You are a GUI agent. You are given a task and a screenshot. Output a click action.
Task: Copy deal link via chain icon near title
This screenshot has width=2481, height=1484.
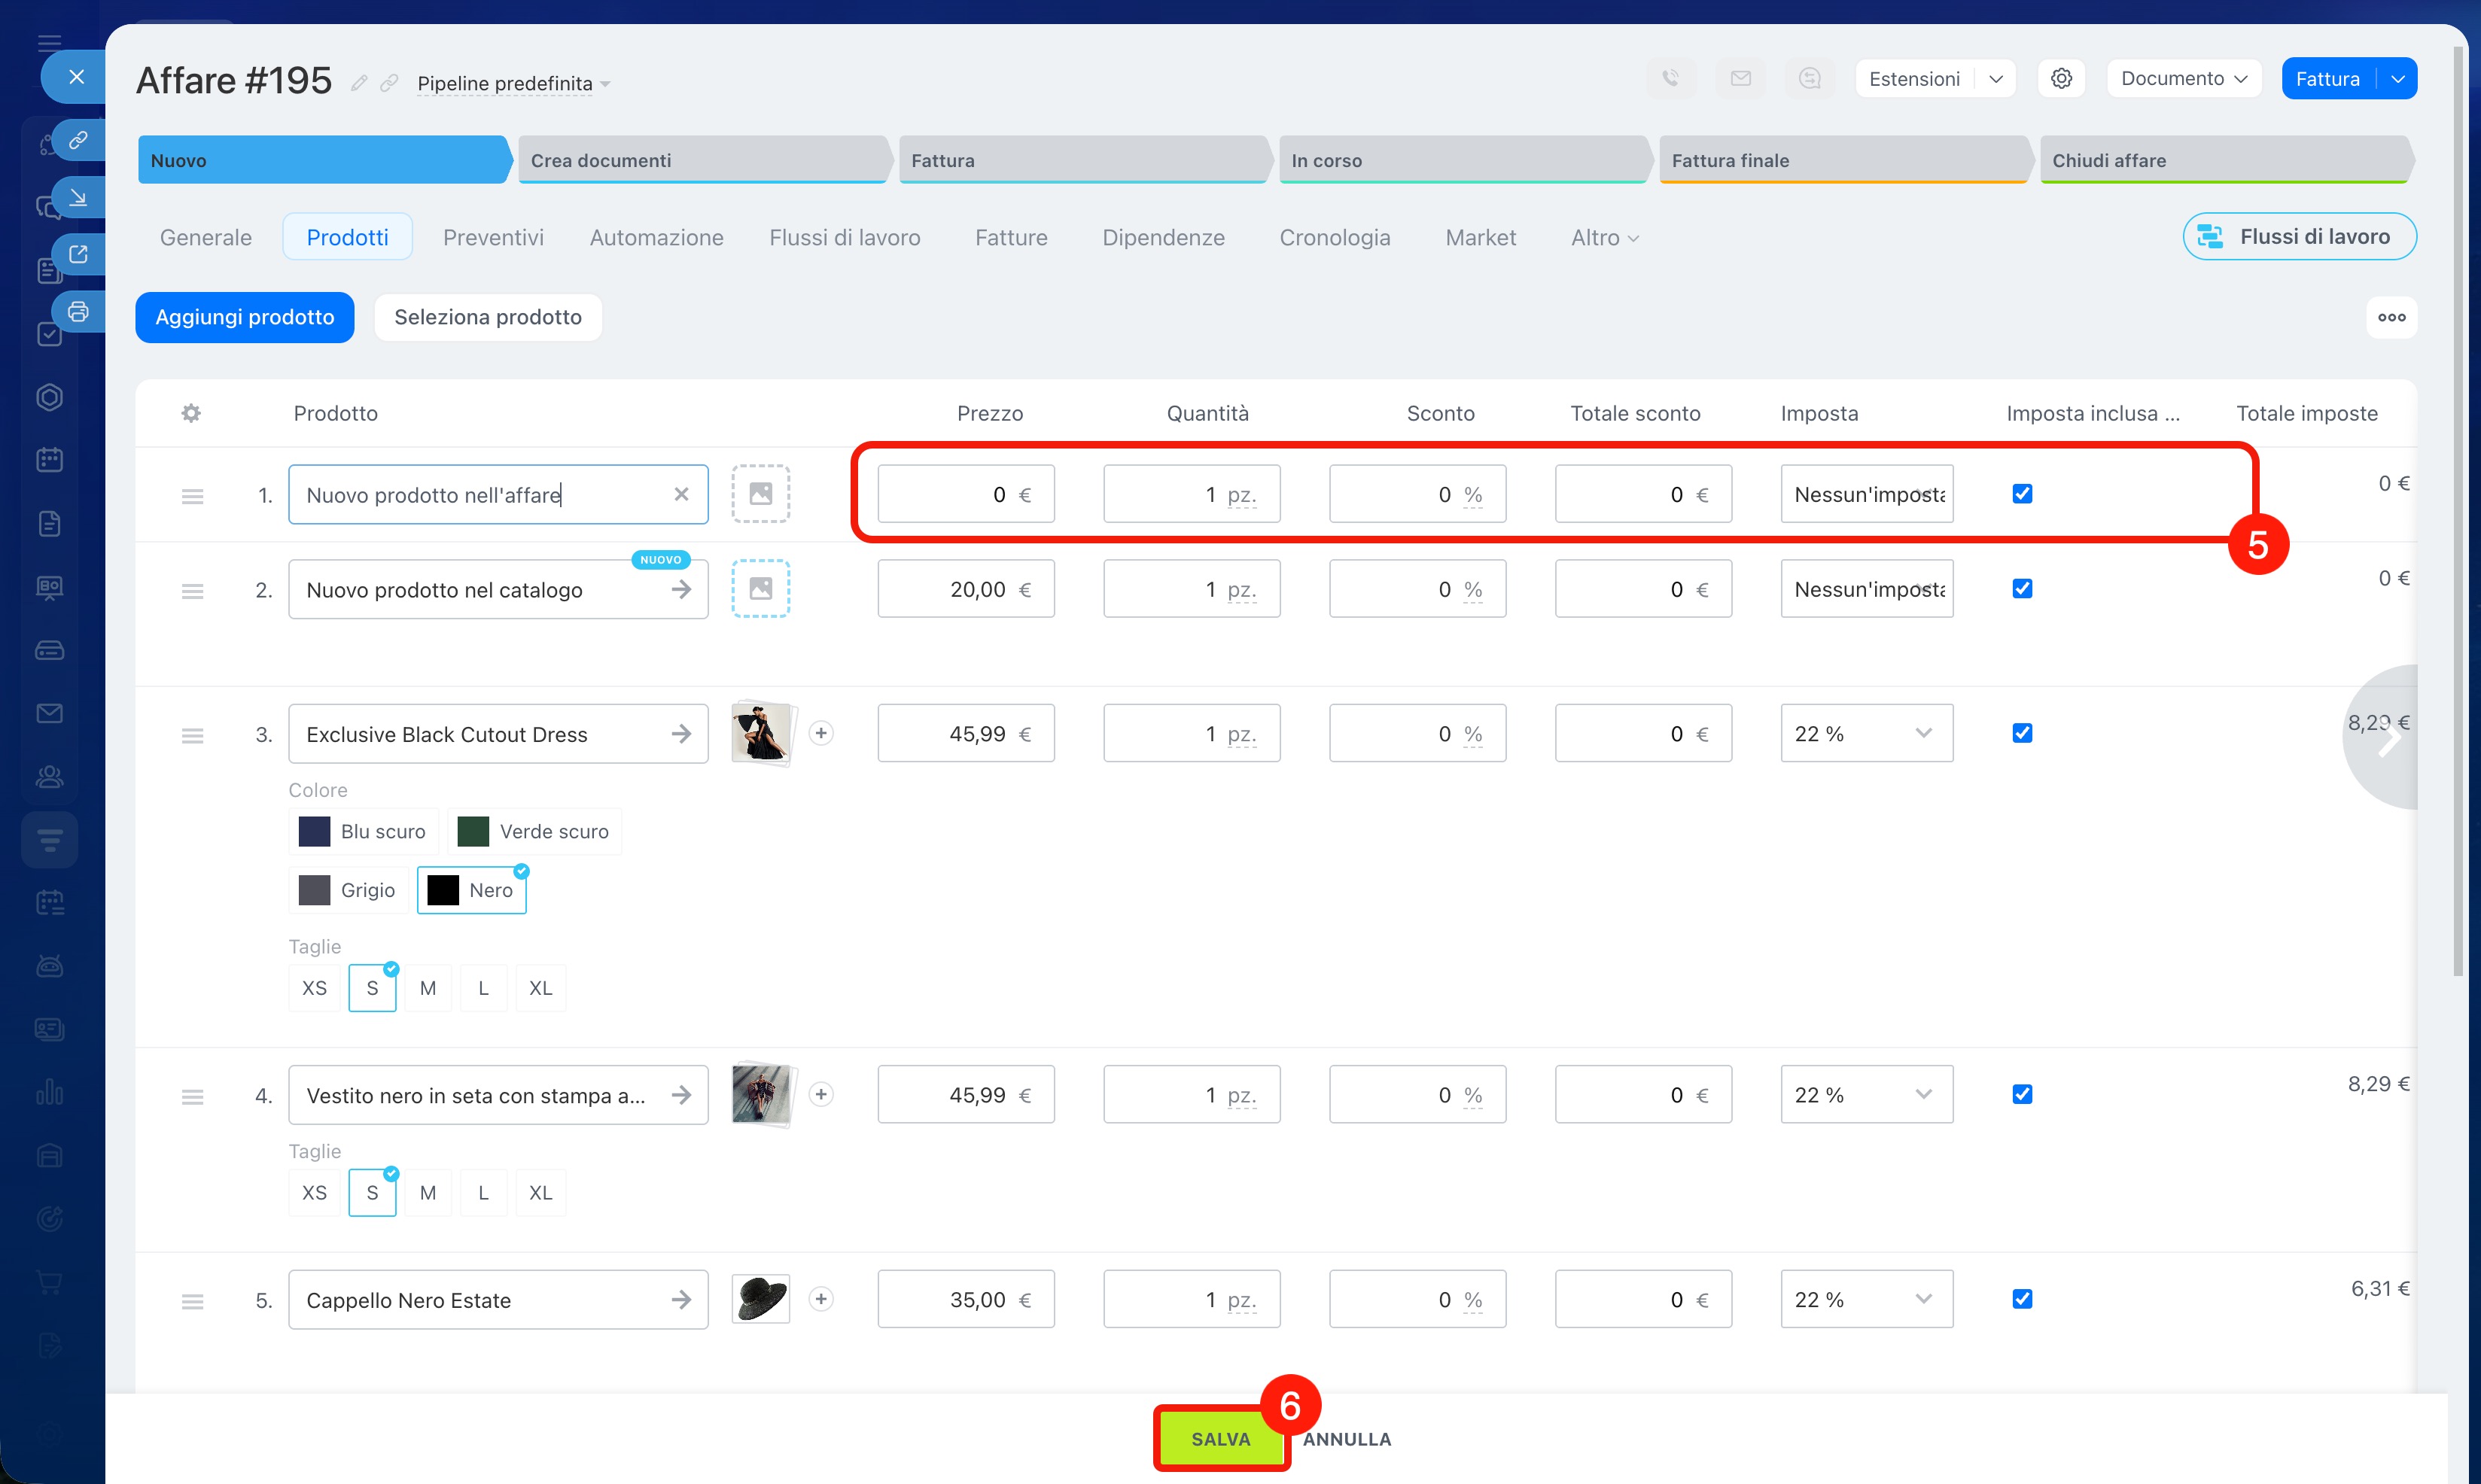[389, 83]
